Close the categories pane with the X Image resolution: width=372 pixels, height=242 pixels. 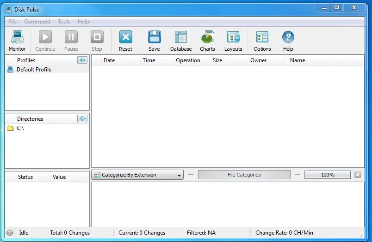pyautogui.click(x=358, y=175)
